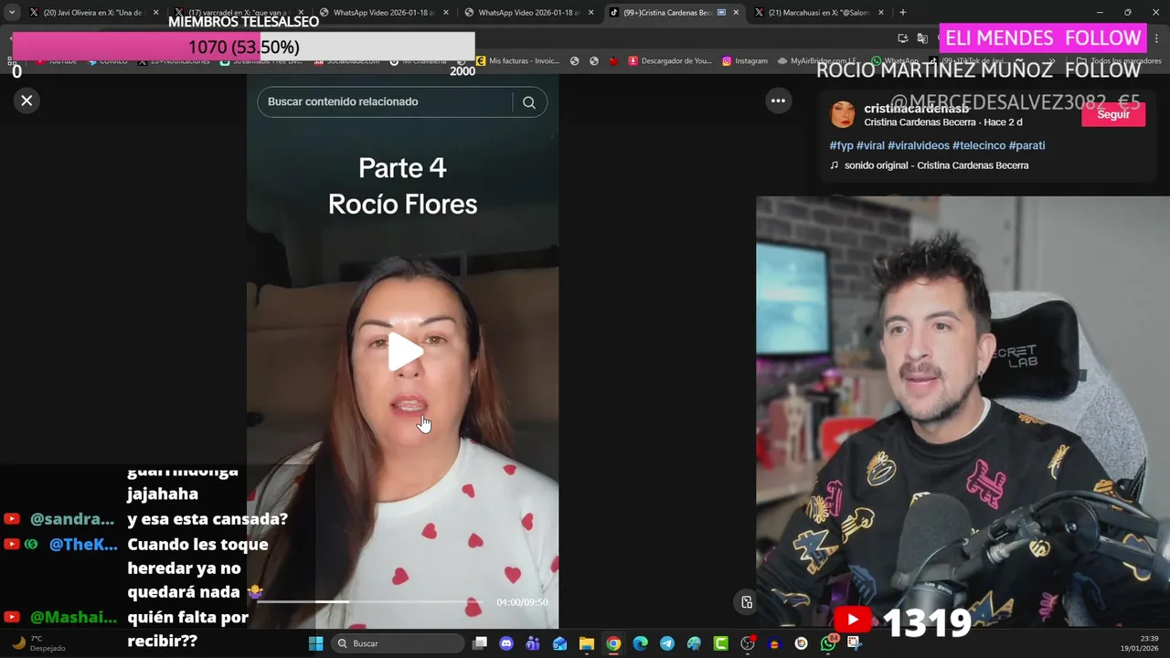
Task: Click the #fyp hashtag
Action: coord(841,145)
